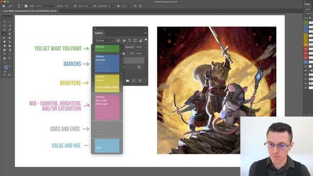Click the lock icon on layer row
Screen dimensions: 313x176
[139, 67]
